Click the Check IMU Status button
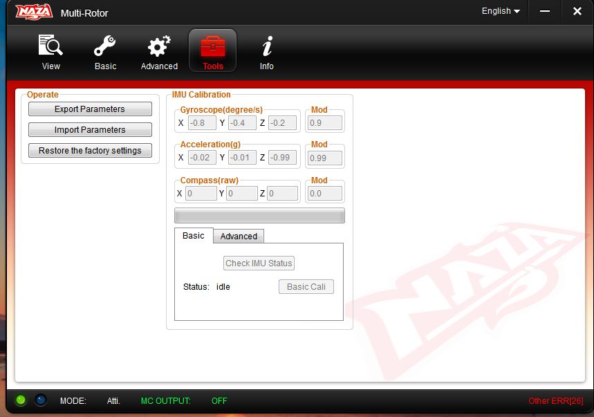This screenshot has height=417, width=594. tap(259, 263)
